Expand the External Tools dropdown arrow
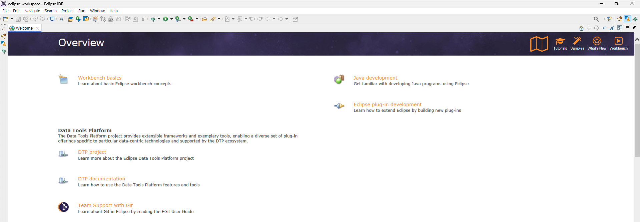 pyautogui.click(x=197, y=19)
